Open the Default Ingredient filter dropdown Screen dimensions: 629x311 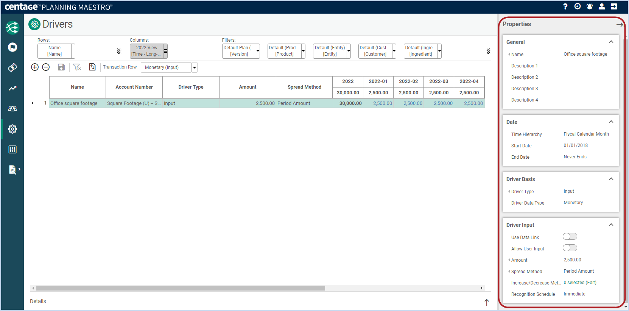(x=440, y=51)
